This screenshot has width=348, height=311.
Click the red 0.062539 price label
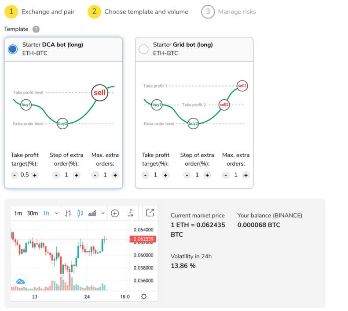coord(143,239)
